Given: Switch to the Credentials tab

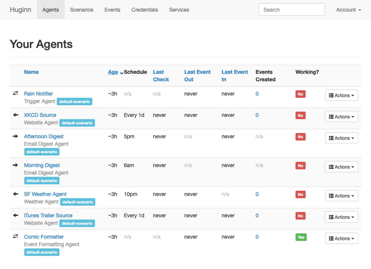Looking at the screenshot, I should coord(145,10).
